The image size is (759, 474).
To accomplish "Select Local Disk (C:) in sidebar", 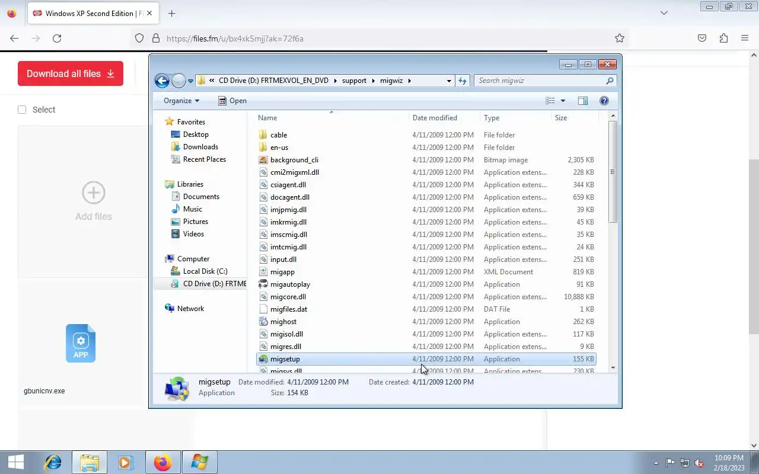I will [x=205, y=271].
